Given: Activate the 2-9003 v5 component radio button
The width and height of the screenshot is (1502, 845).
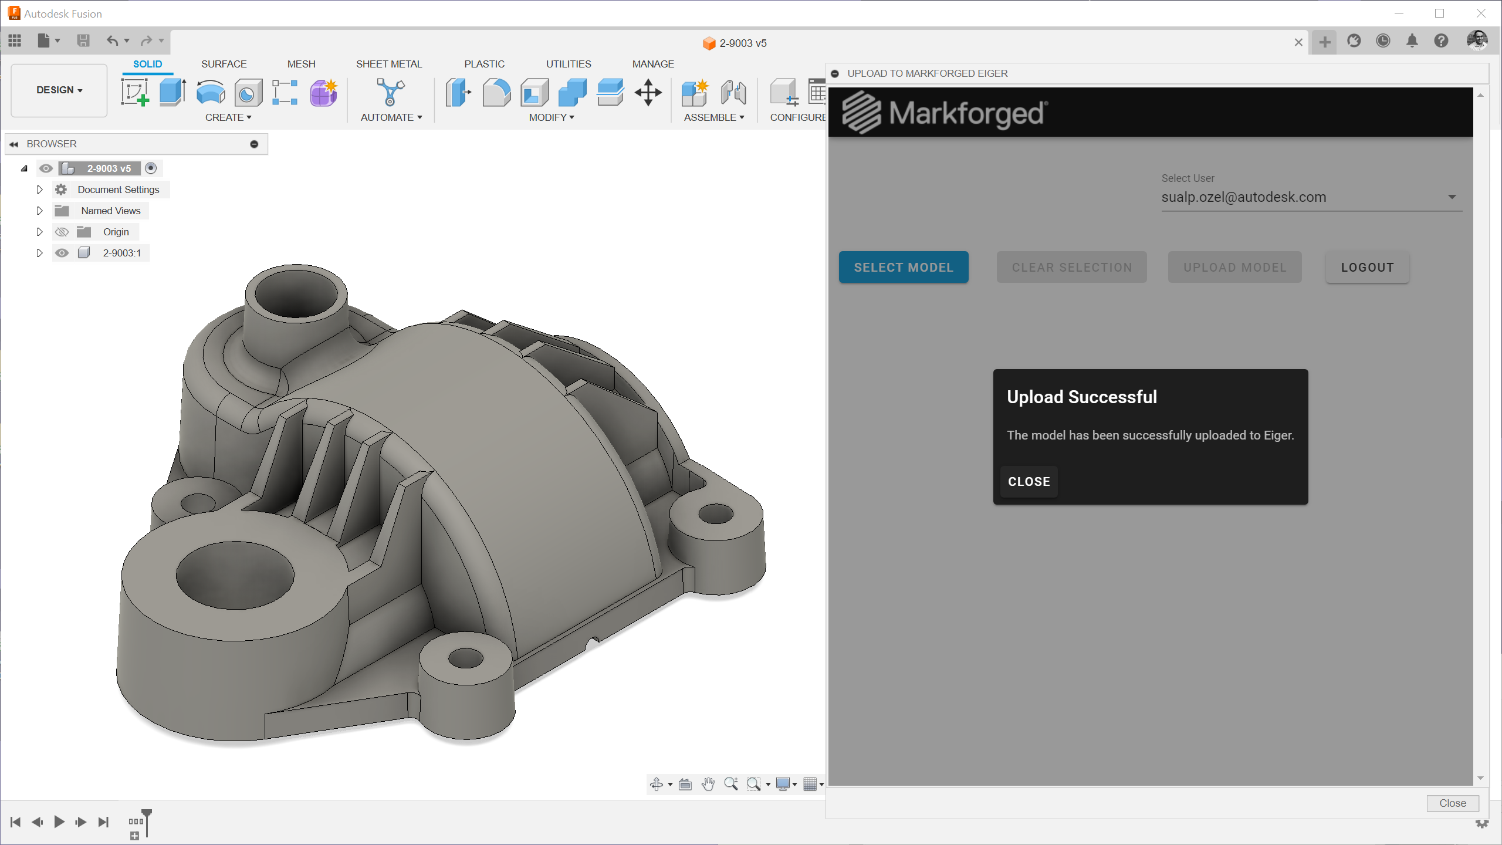Looking at the screenshot, I should click(x=151, y=168).
